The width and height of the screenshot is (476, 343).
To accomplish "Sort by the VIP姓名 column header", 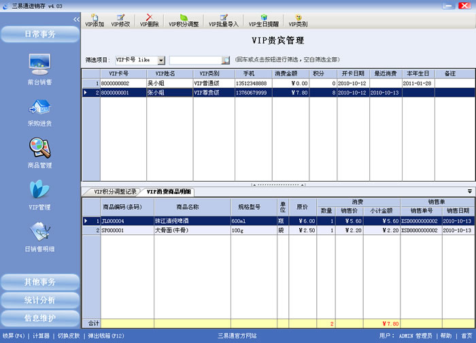I will (170, 73).
